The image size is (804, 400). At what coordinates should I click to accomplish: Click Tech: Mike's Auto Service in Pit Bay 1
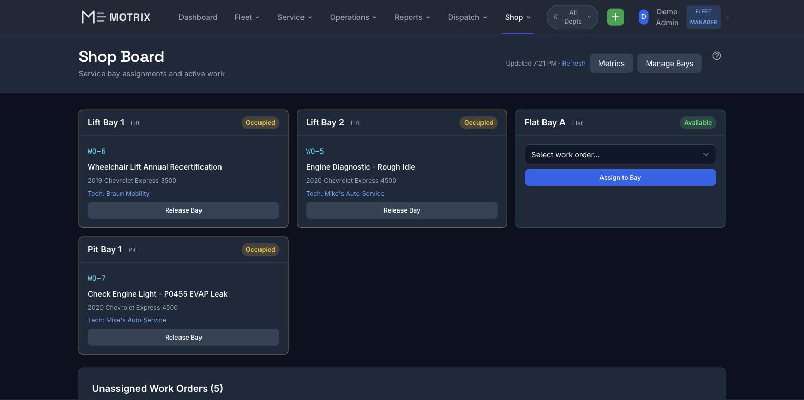[127, 320]
